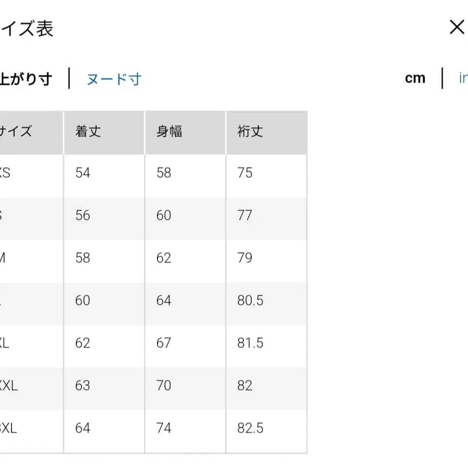This screenshot has width=468, height=468.
Task: Click the XL row 着丈 value 62
Action: point(82,343)
